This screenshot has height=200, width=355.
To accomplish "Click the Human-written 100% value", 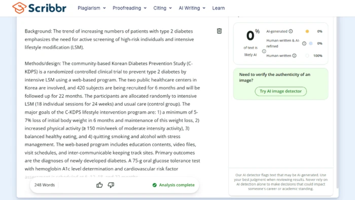I will pos(317,56).
